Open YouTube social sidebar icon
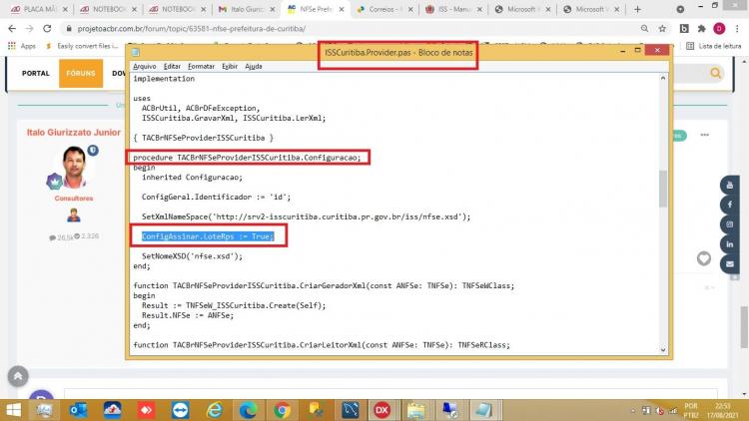The image size is (749, 421). (729, 185)
